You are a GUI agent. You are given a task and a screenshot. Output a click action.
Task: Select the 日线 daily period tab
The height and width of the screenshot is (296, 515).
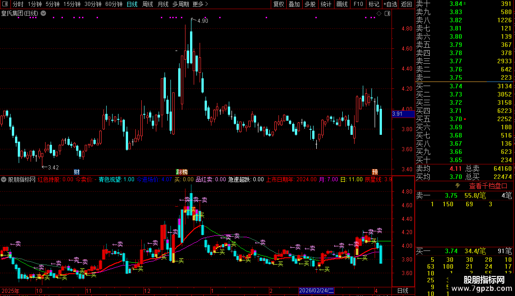pyautogui.click(x=132, y=4)
